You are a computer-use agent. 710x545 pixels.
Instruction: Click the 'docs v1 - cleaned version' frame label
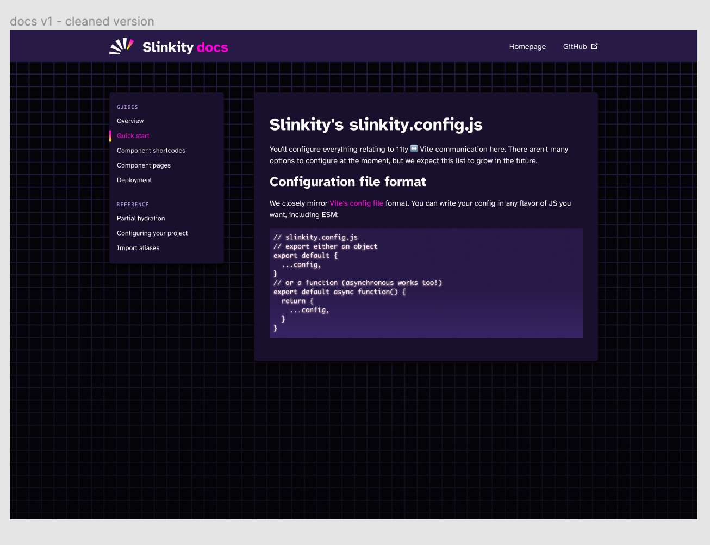(x=82, y=21)
